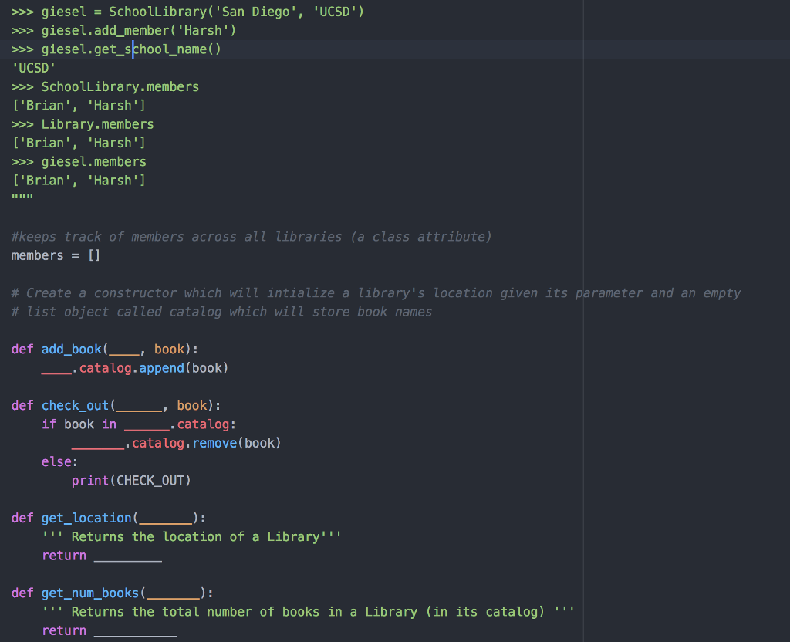790x642 pixels.
Task: Click the "remove" method call
Action: click(x=214, y=443)
